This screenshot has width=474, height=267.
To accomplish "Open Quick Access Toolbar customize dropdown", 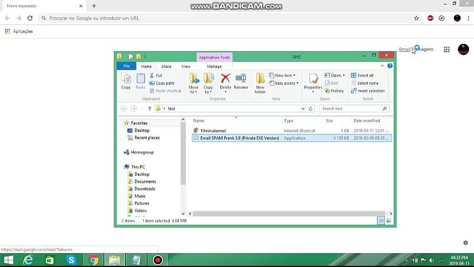I will [145, 57].
